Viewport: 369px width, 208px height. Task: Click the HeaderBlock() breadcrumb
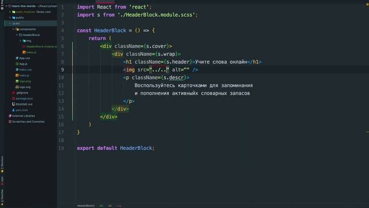coord(86,206)
